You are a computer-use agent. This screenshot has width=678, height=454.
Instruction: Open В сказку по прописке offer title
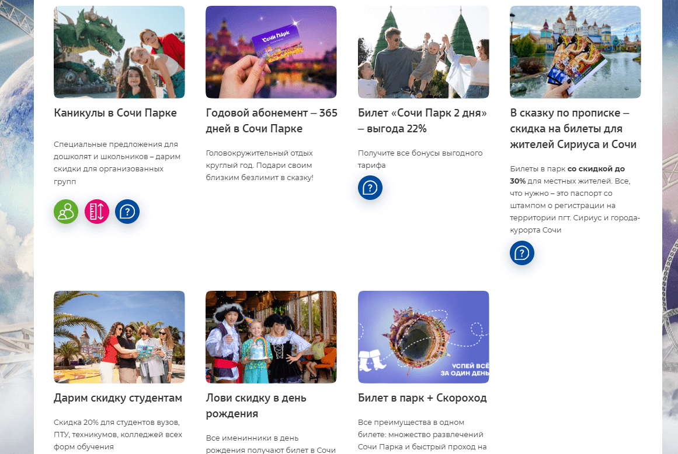click(573, 129)
